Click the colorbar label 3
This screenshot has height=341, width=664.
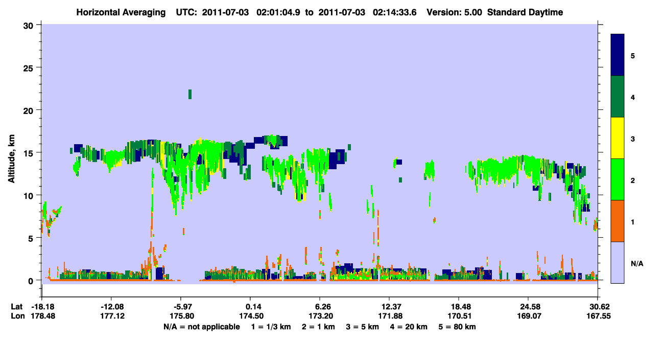point(633,139)
